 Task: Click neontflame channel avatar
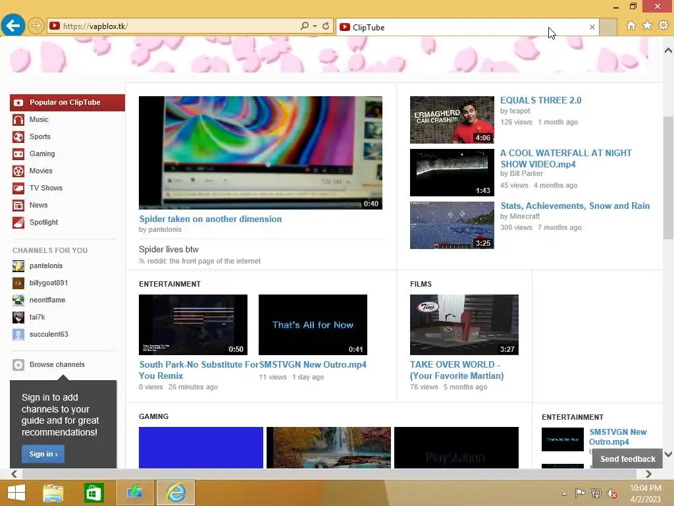click(18, 300)
